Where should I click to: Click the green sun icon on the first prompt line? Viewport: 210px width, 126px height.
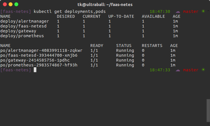click(x=203, y=11)
